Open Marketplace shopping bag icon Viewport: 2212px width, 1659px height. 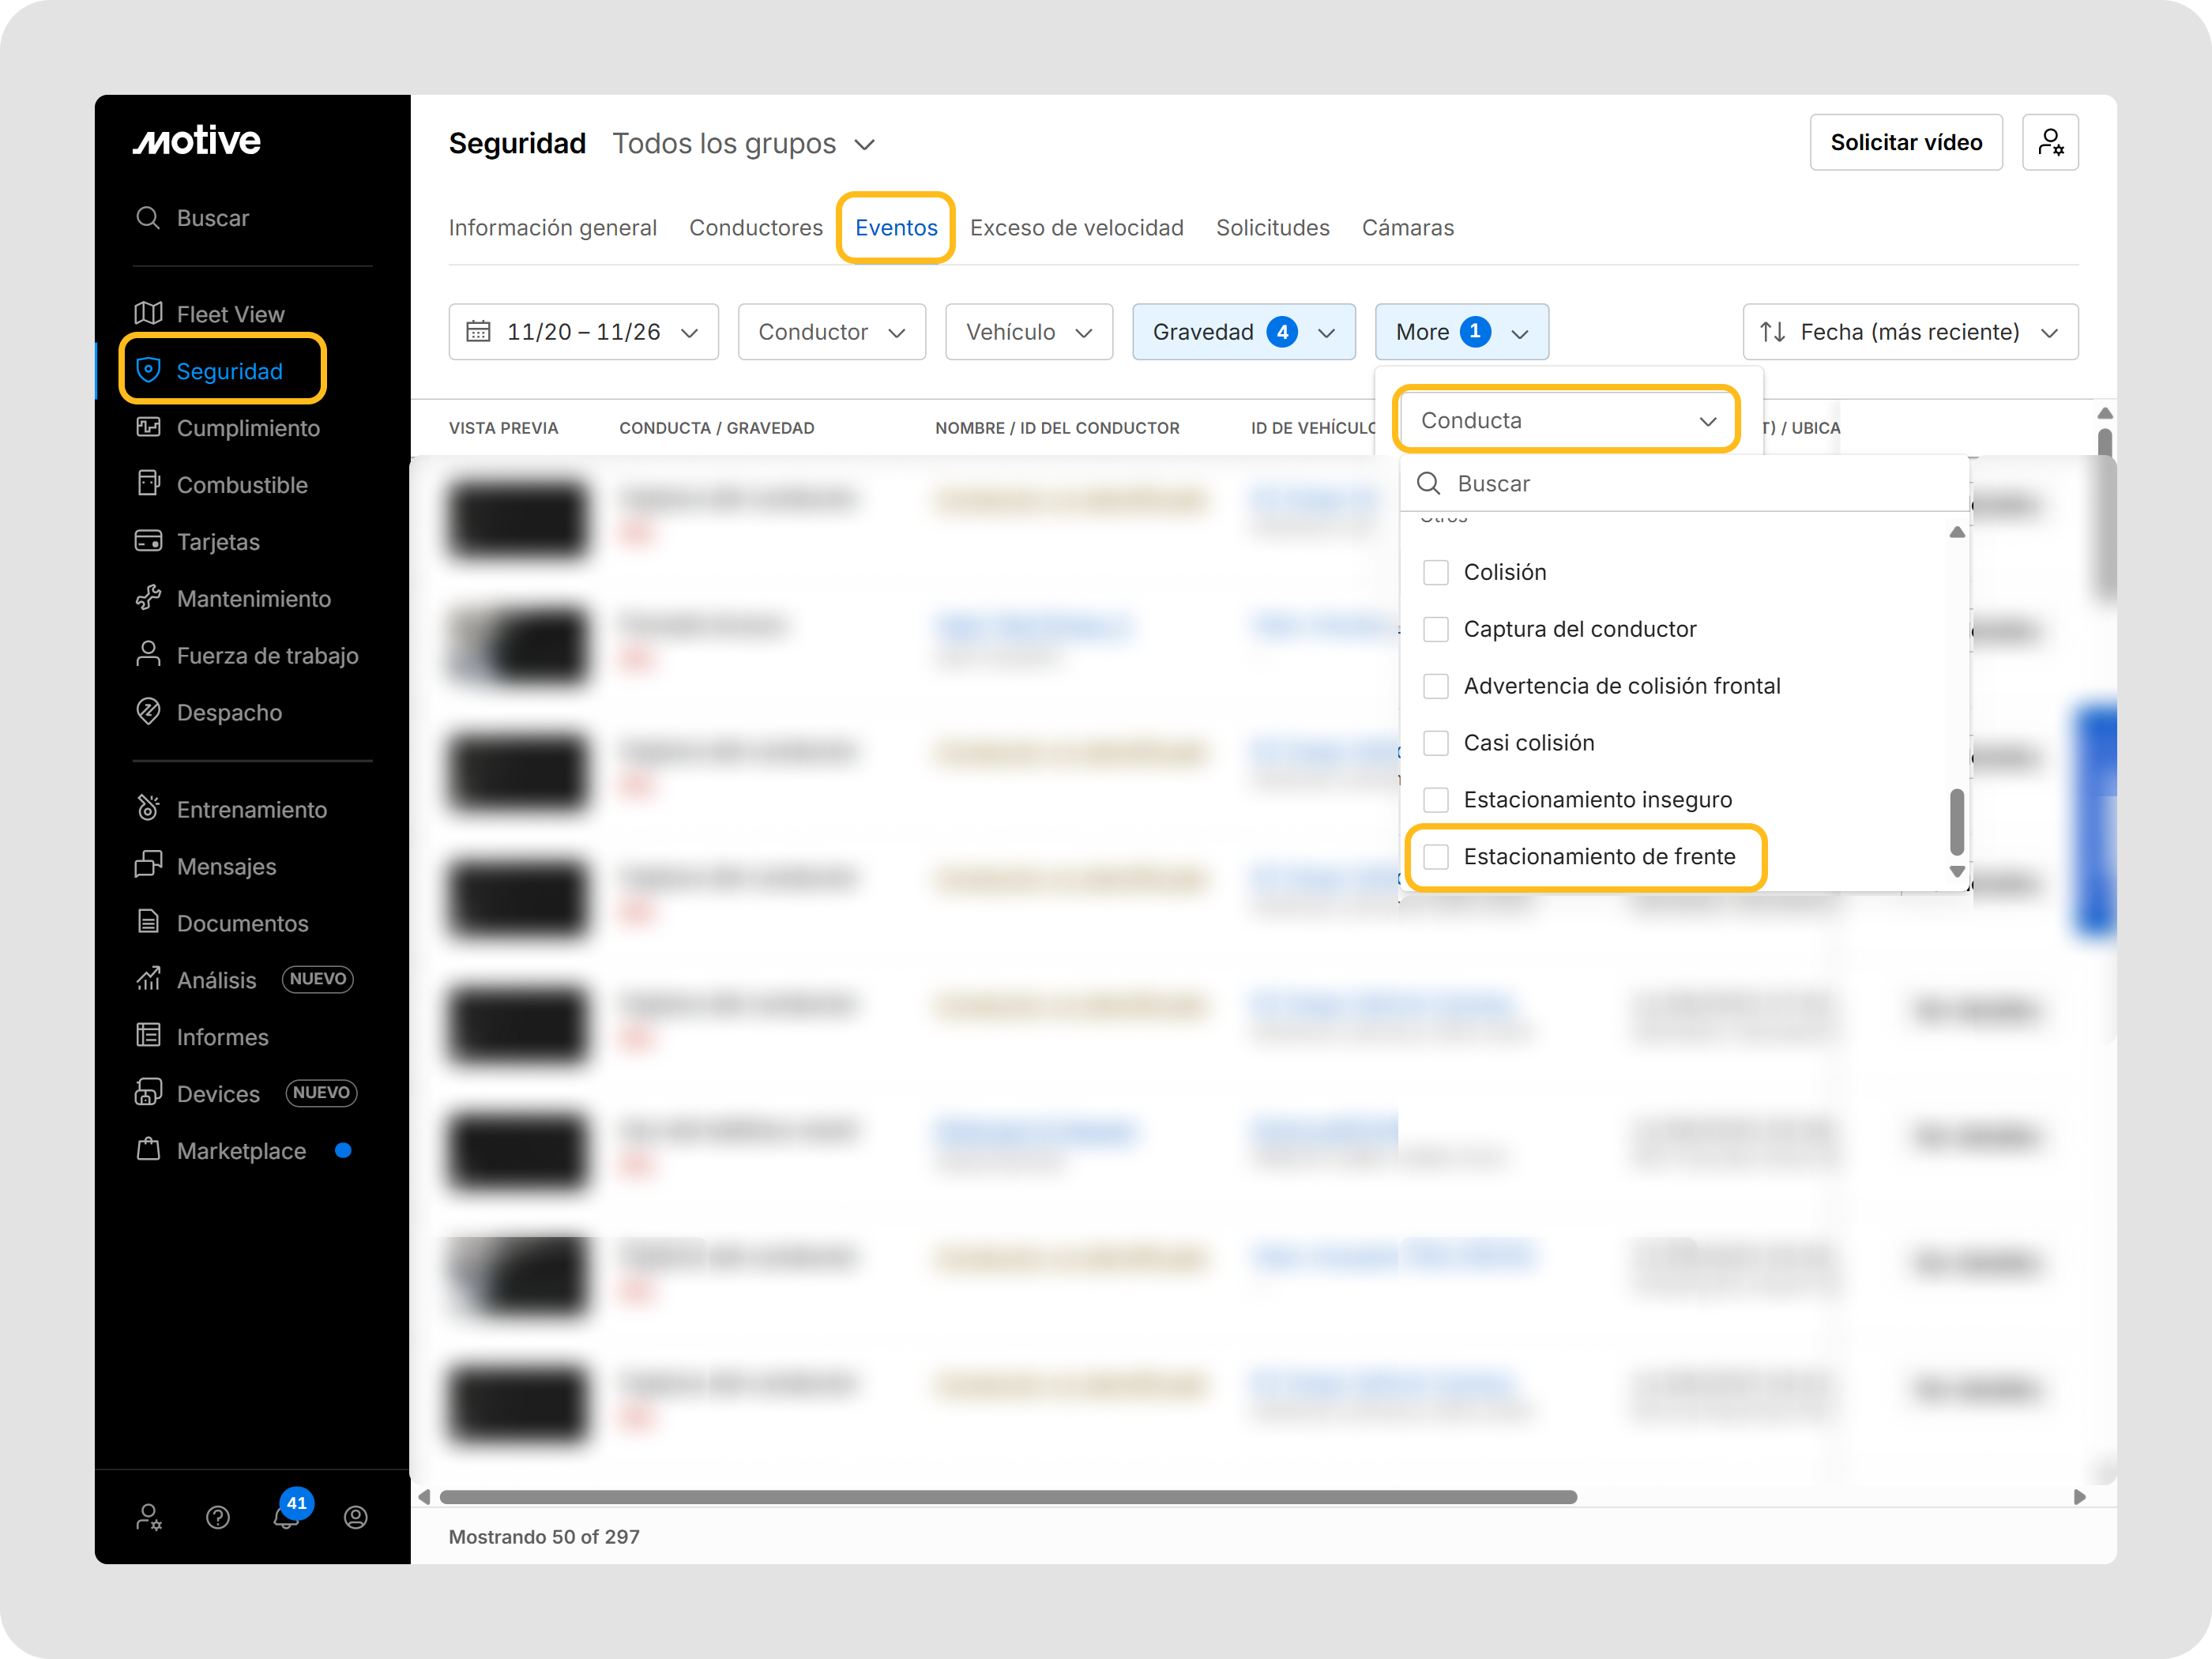point(149,1150)
